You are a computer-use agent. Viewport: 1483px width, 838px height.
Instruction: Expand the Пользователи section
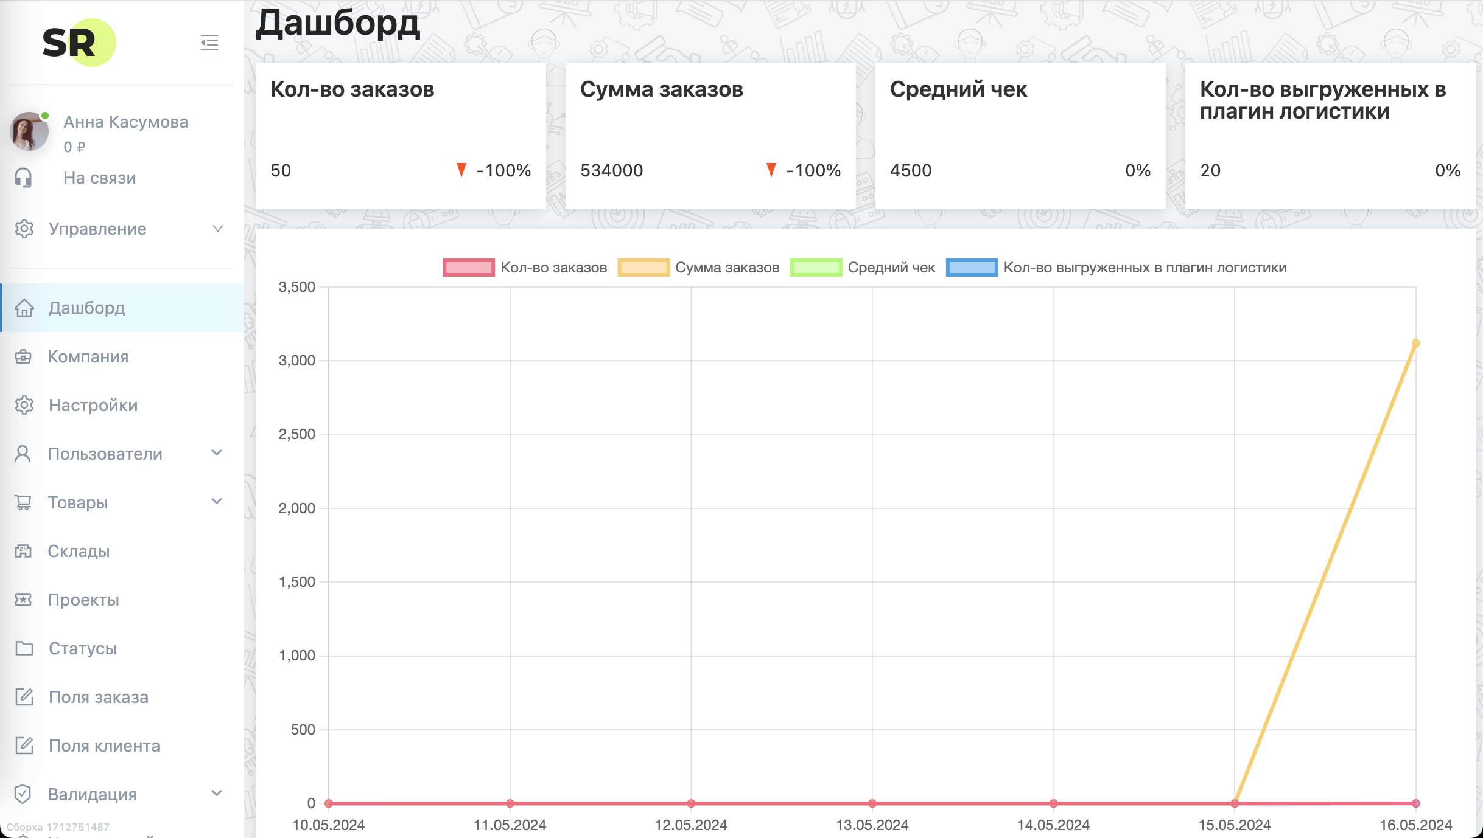[x=217, y=454]
